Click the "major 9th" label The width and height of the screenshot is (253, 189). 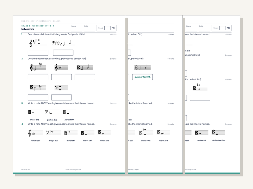coord(53,140)
